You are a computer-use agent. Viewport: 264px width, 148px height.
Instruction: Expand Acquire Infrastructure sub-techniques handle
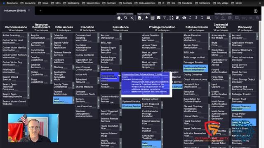coord(51,37)
